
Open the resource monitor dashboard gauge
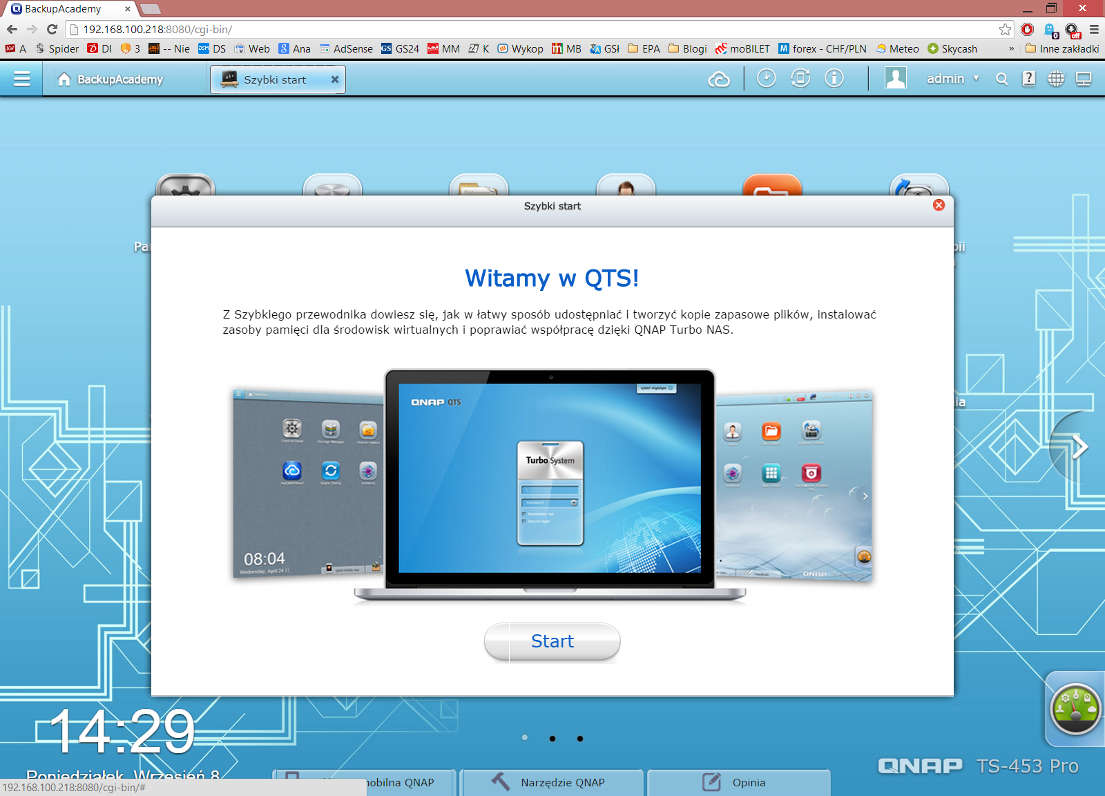[x=1075, y=709]
